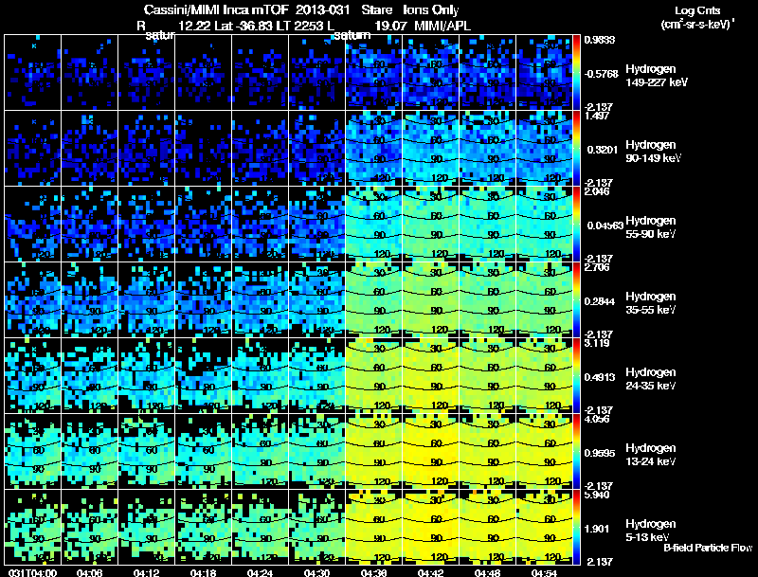Open the Hydrogen 5-13 keV panel at 04:24

point(260,528)
